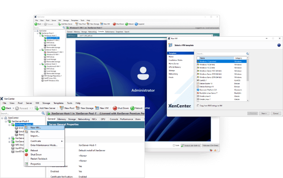
Task: Open DVD Drive 1 ISO dropdown in console tab
Action: point(212,36)
